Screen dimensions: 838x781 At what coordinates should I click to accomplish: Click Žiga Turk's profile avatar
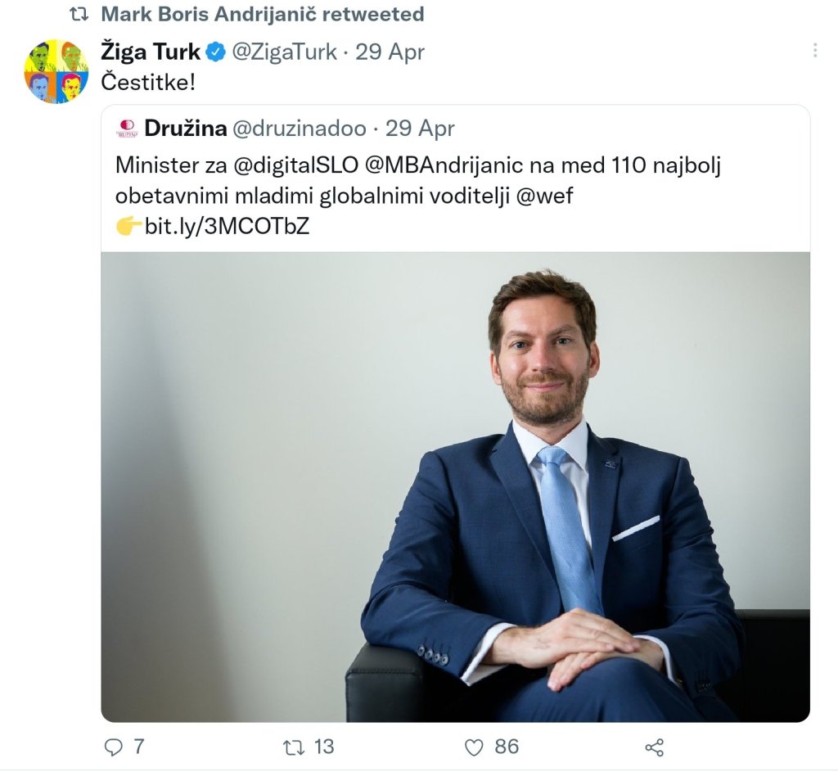click(56, 71)
